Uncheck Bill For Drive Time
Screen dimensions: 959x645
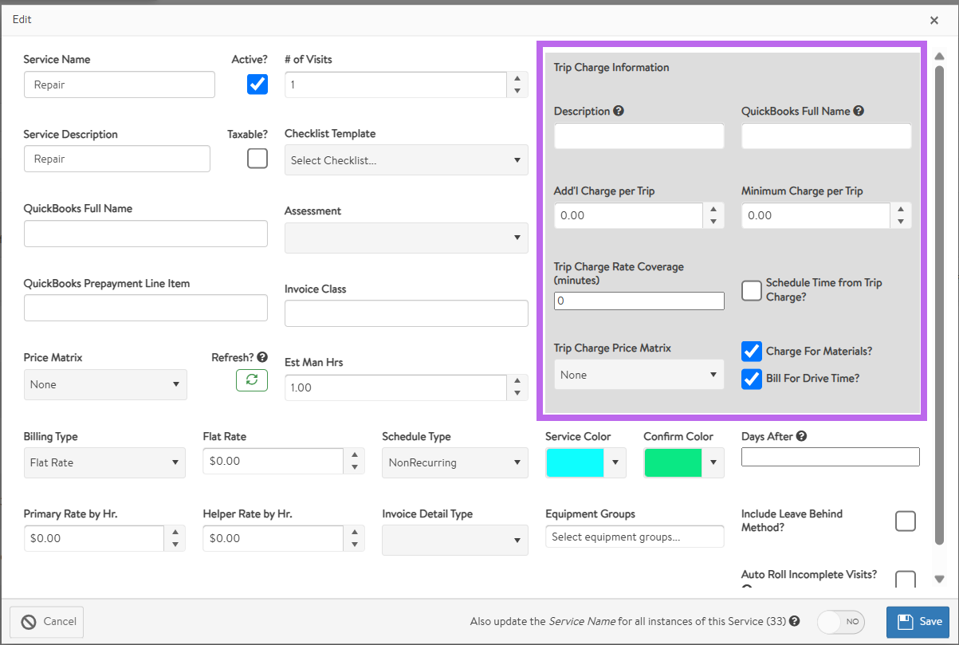(x=752, y=379)
